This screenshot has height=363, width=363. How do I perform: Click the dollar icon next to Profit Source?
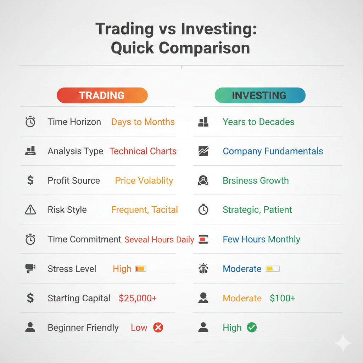(30, 180)
